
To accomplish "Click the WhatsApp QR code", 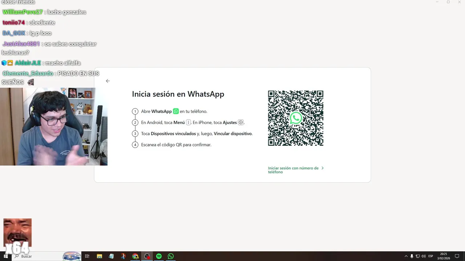I will pyautogui.click(x=296, y=118).
